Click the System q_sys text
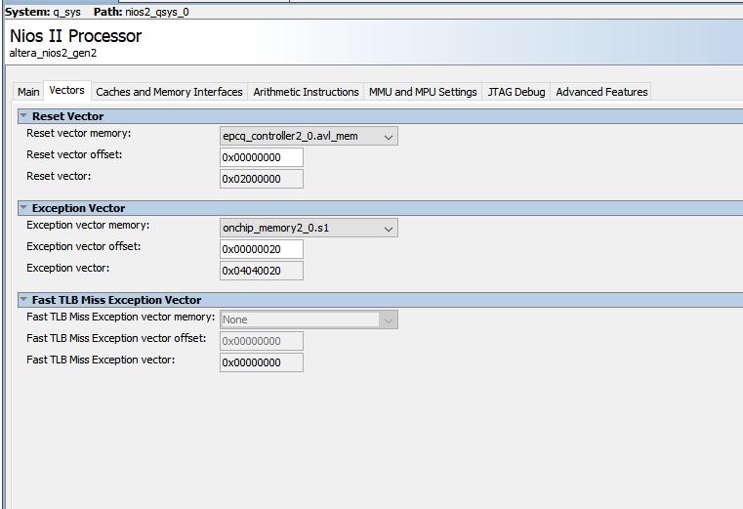Viewport: 743px width, 509px height. (43, 12)
